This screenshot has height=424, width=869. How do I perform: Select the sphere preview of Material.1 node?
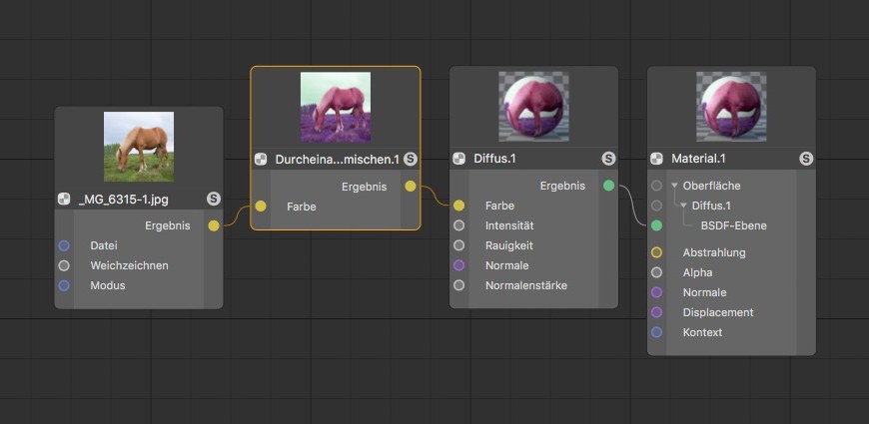[x=731, y=107]
